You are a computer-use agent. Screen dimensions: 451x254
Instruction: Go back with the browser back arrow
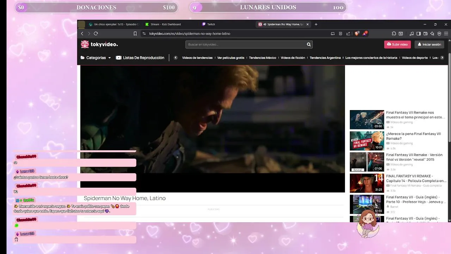tap(82, 34)
